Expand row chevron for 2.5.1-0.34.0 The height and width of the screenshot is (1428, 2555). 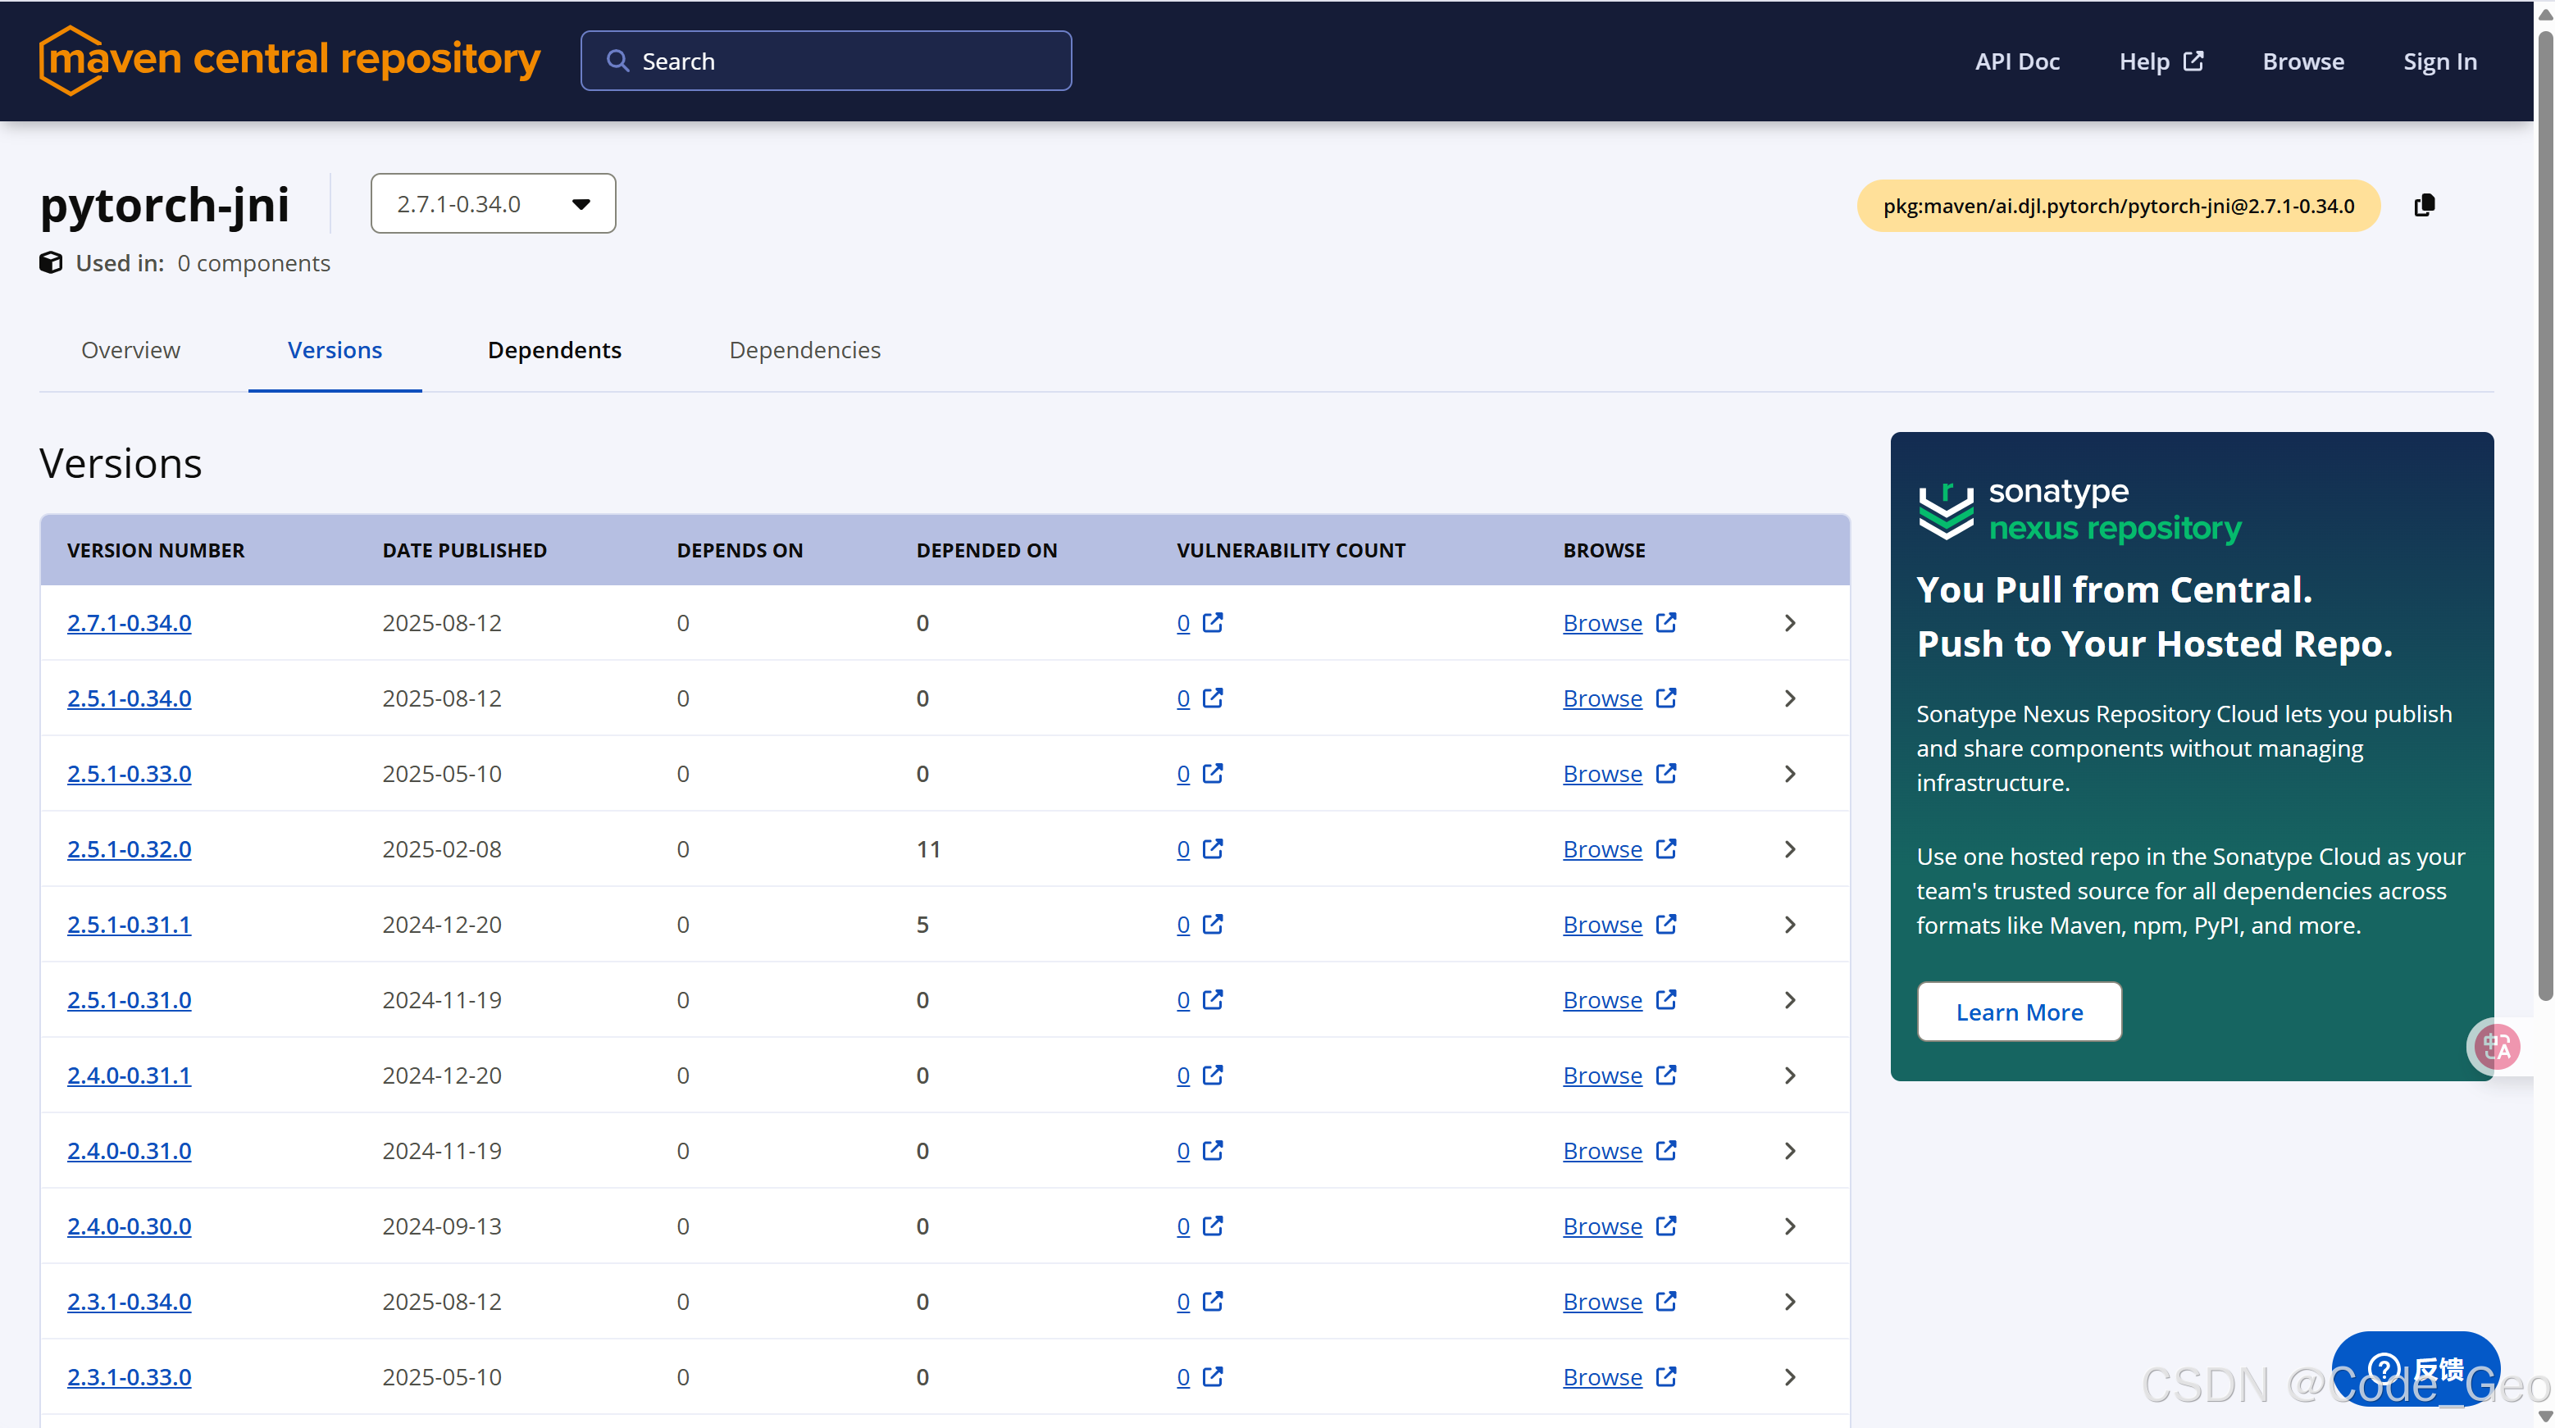pos(1790,698)
